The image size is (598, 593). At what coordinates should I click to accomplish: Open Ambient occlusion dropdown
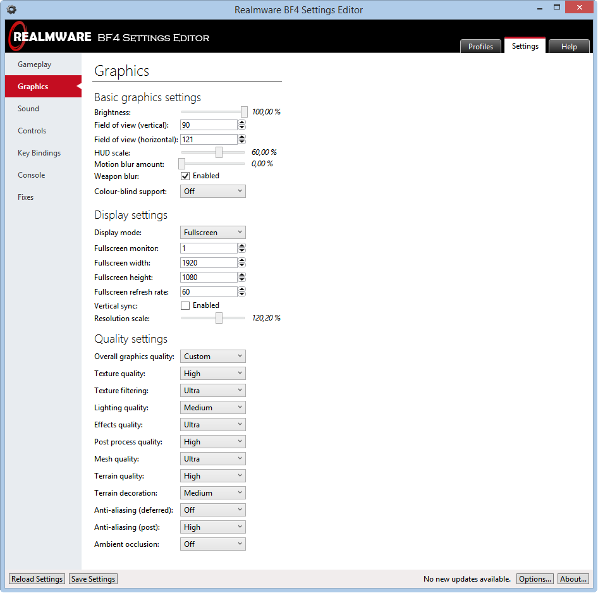(x=213, y=544)
